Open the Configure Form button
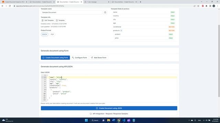 [x=79, y=58]
